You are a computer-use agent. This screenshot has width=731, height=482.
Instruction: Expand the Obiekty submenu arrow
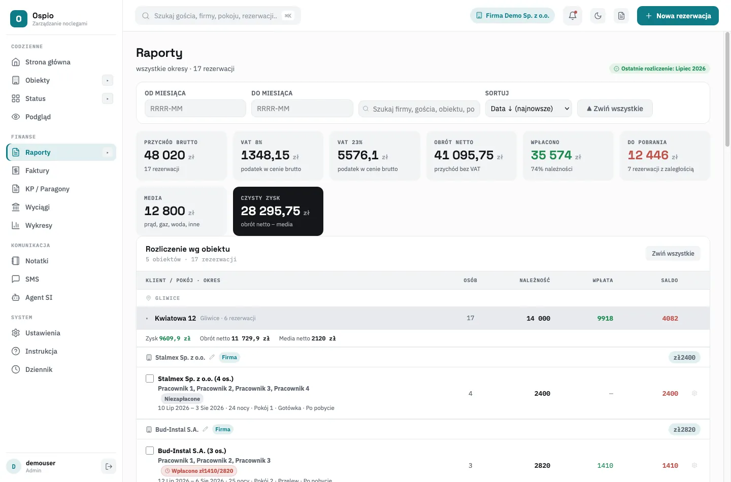[108, 80]
